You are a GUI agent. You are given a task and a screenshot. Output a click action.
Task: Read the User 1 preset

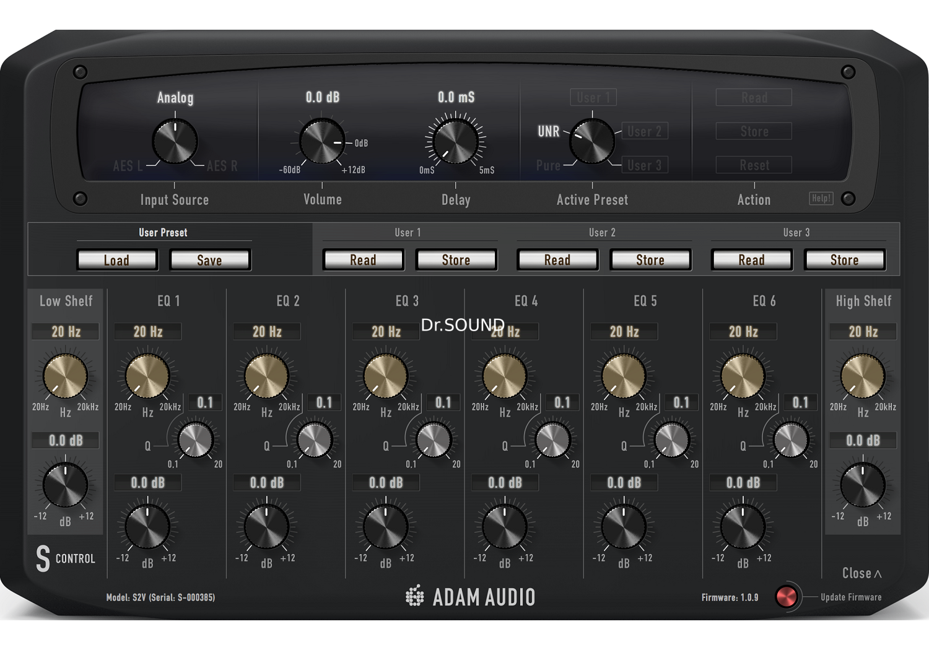point(364,260)
